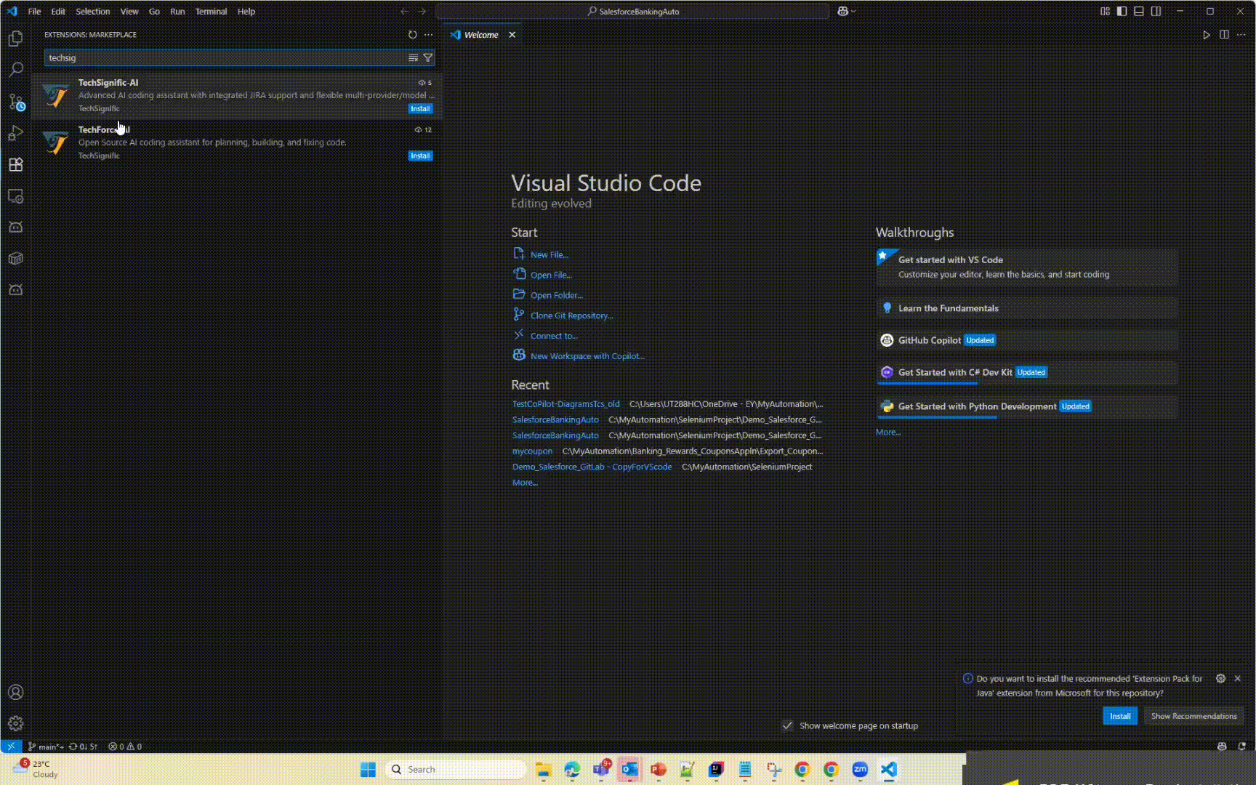Open the Search view in activity bar
This screenshot has height=785, width=1256.
tap(15, 70)
